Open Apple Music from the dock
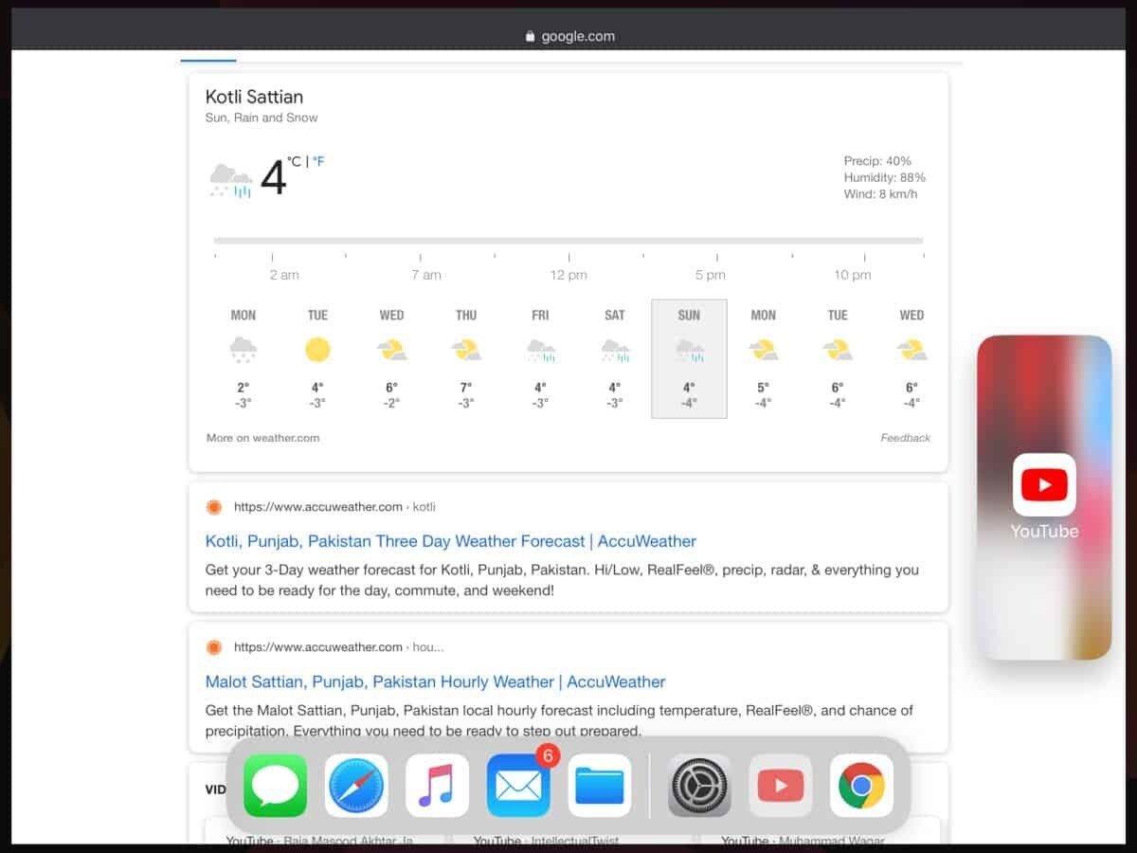The width and height of the screenshot is (1137, 853). 437,786
